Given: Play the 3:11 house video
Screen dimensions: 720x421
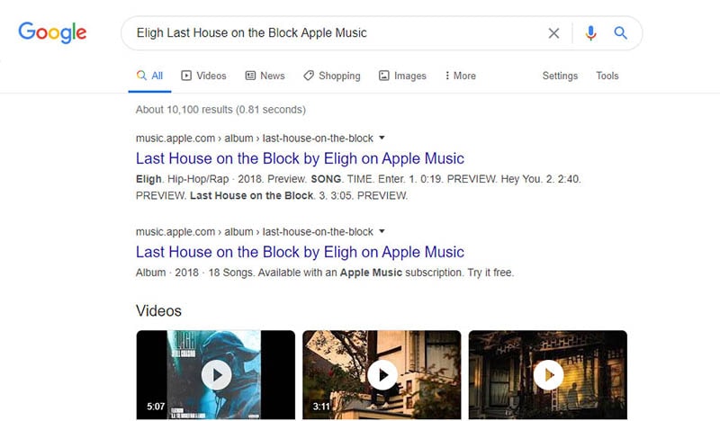Looking at the screenshot, I should pyautogui.click(x=382, y=374).
